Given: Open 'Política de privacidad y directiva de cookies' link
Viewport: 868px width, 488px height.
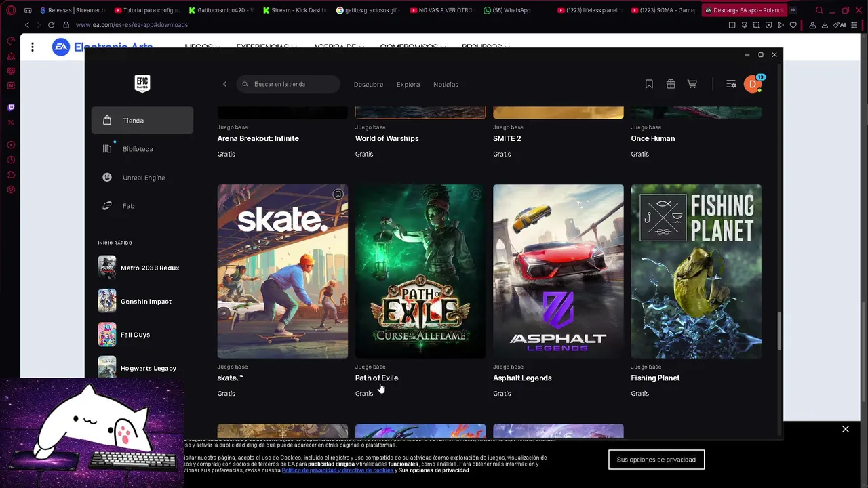Looking at the screenshot, I should [x=338, y=470].
